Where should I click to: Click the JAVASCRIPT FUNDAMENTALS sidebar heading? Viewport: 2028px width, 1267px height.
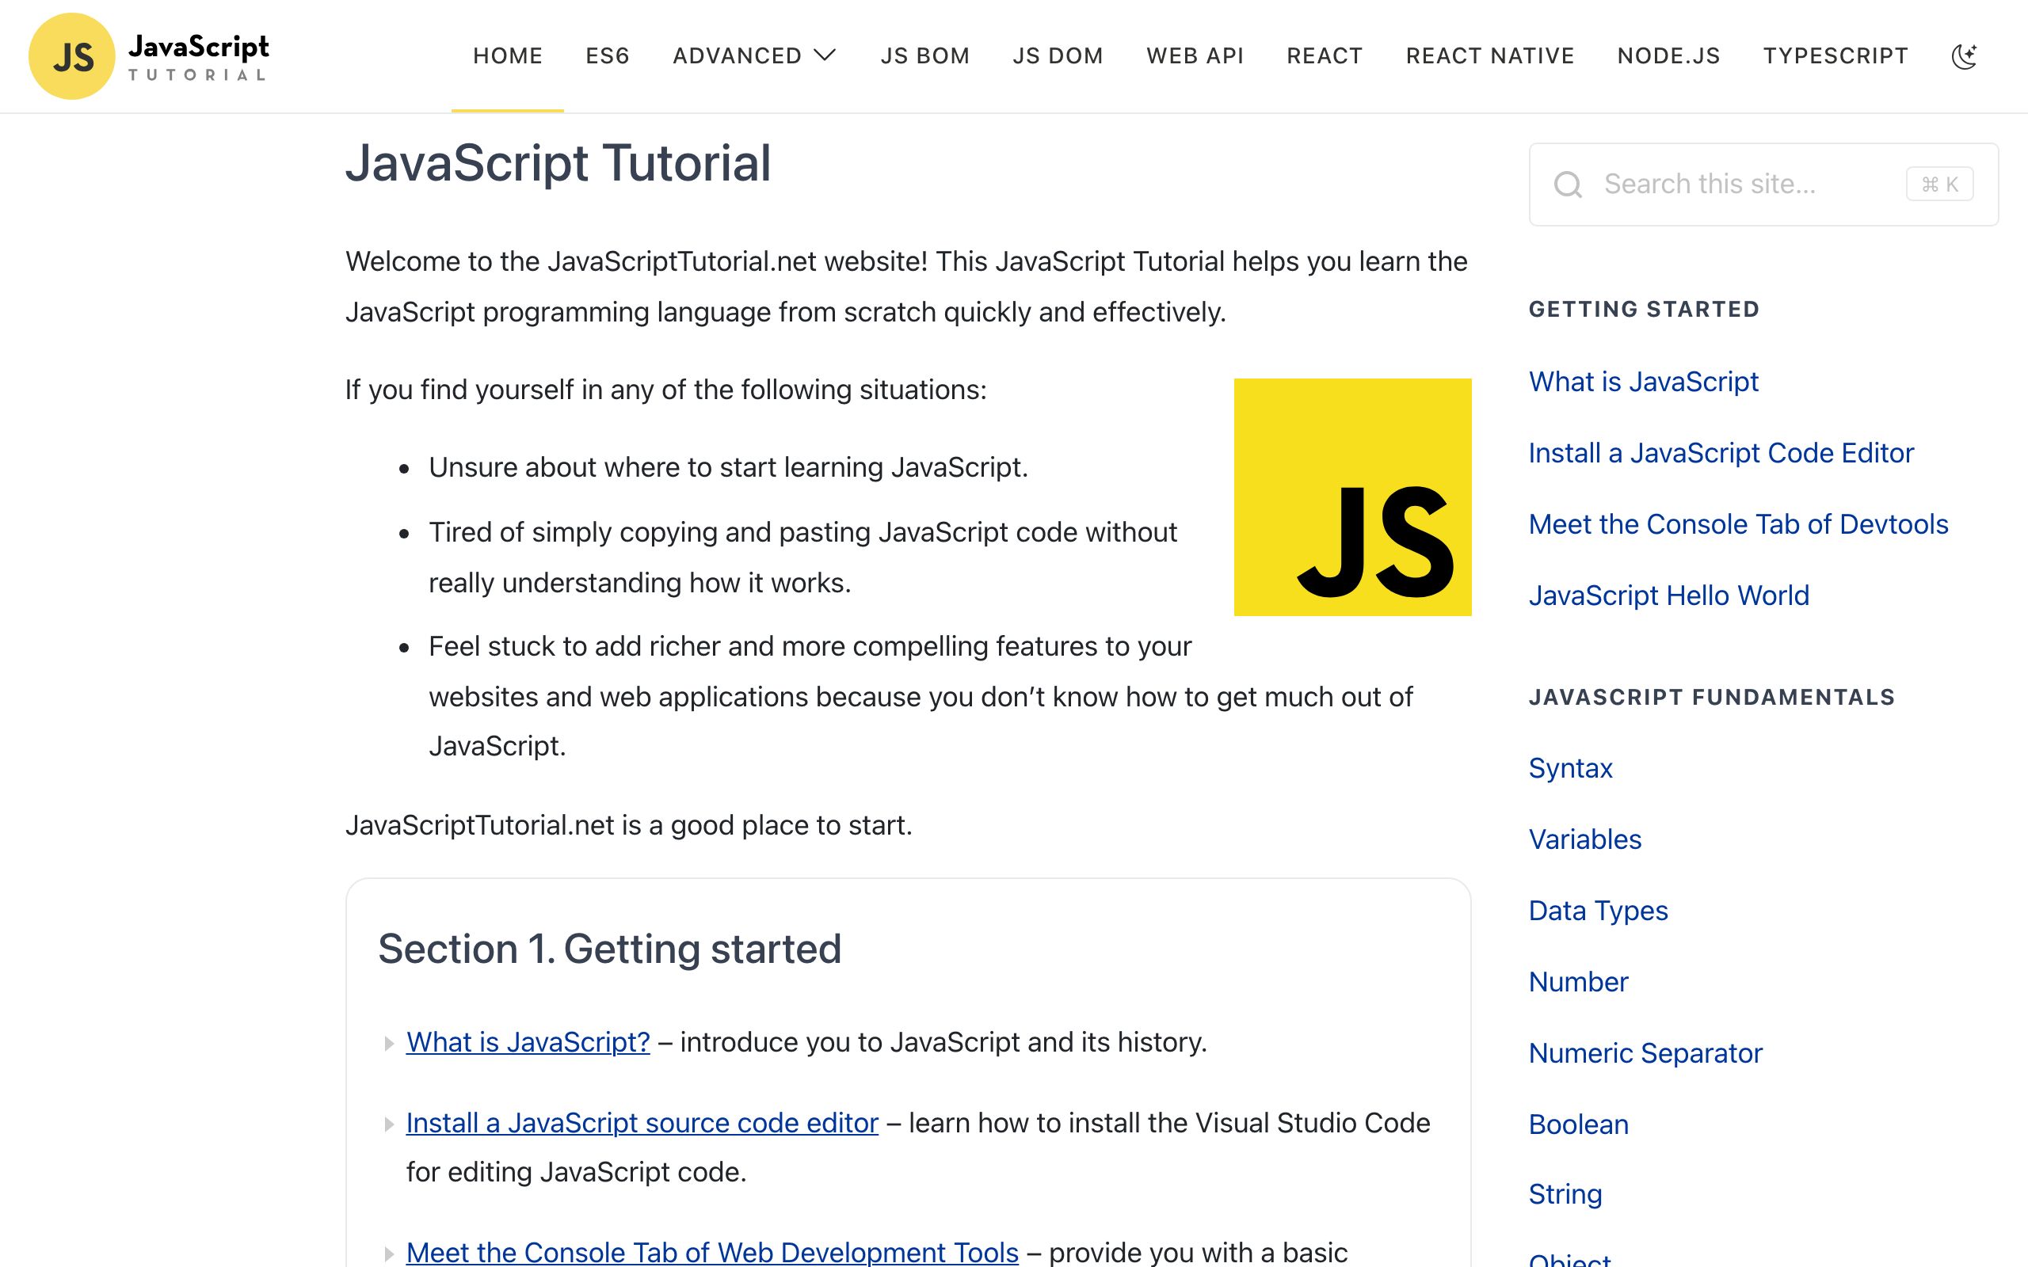tap(1711, 697)
